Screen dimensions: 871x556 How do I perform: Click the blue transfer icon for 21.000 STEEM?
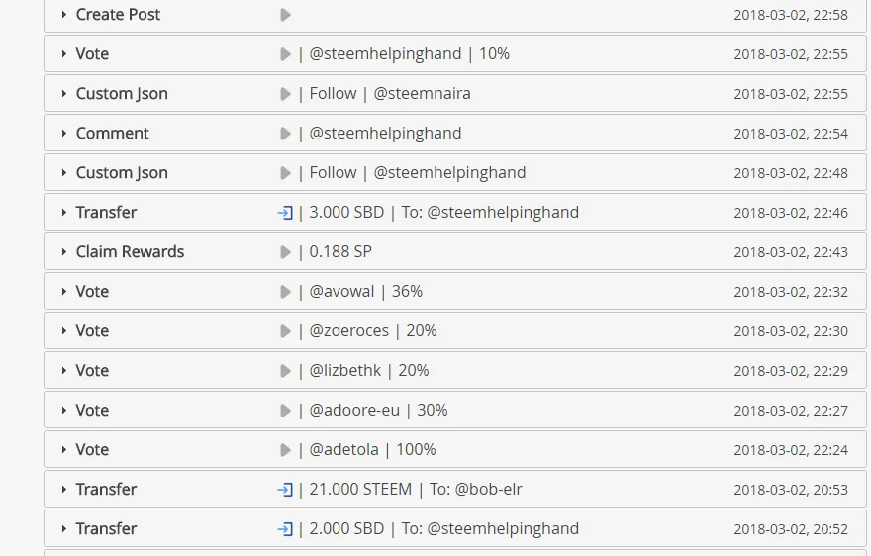click(x=285, y=490)
